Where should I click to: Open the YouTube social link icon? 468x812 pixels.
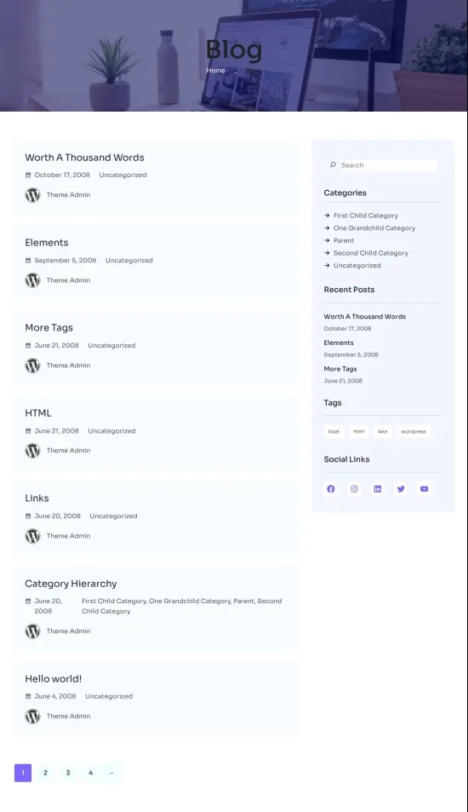[x=424, y=489]
